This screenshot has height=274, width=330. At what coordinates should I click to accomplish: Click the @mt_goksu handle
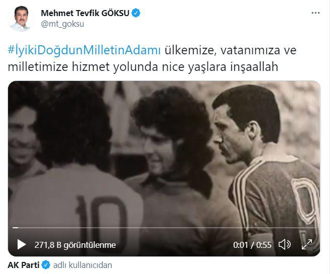[x=62, y=24]
